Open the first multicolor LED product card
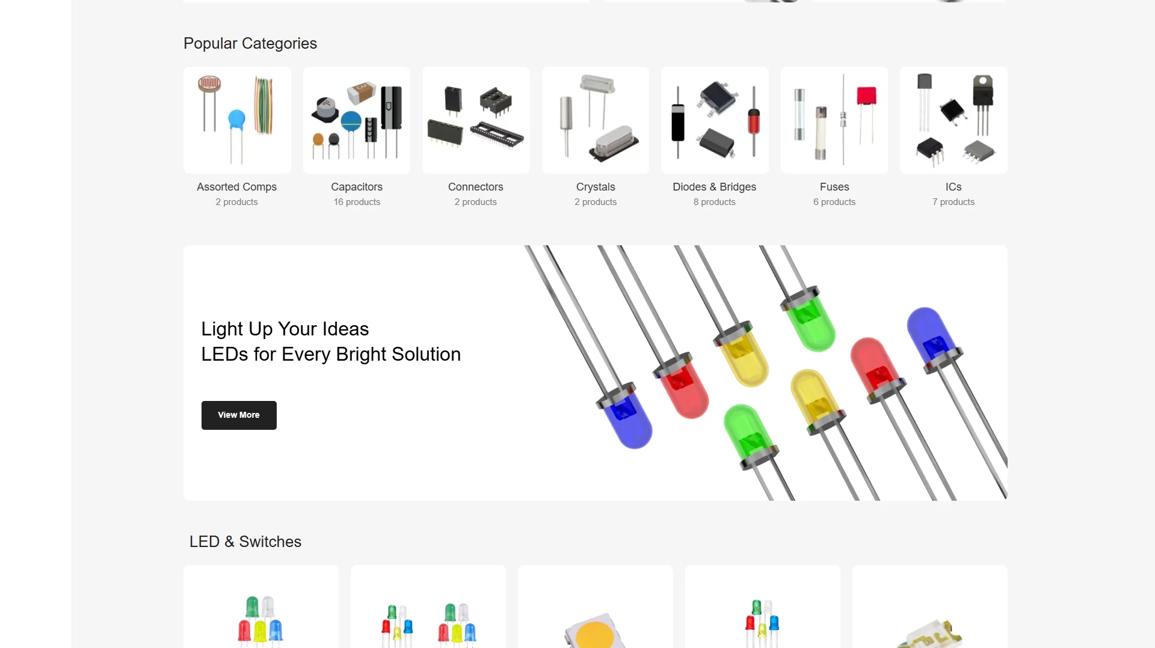This screenshot has height=648, width=1155. pos(261,607)
